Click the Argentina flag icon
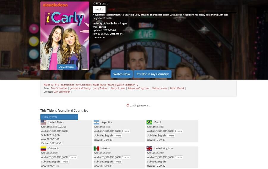The width and height of the screenshot is (268, 169). (x=96, y=122)
